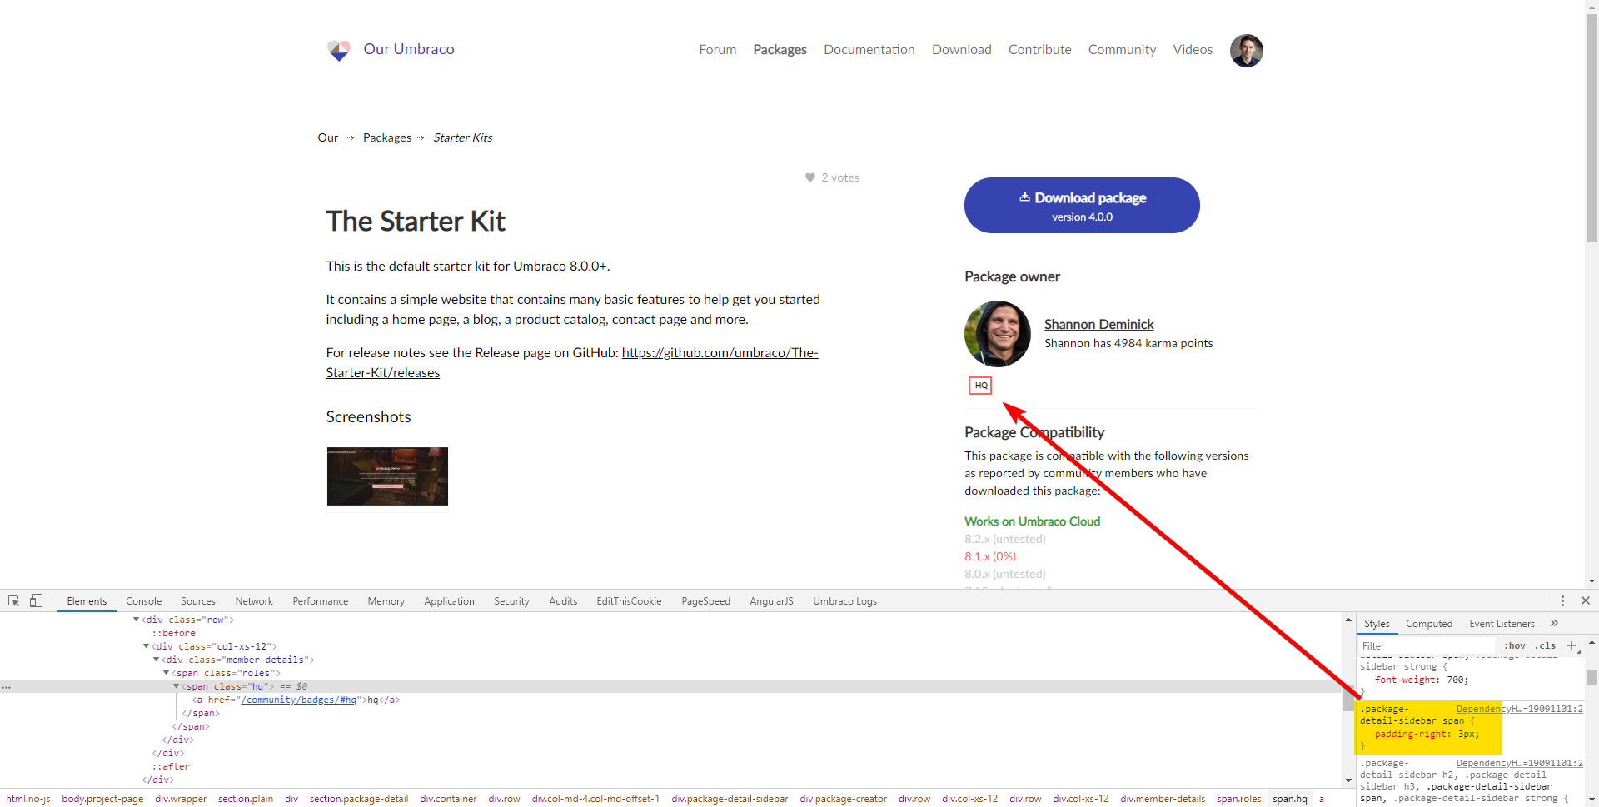Screen dimensions: 1599x807
Task: Click the new style rule plus icon
Action: tap(1572, 645)
